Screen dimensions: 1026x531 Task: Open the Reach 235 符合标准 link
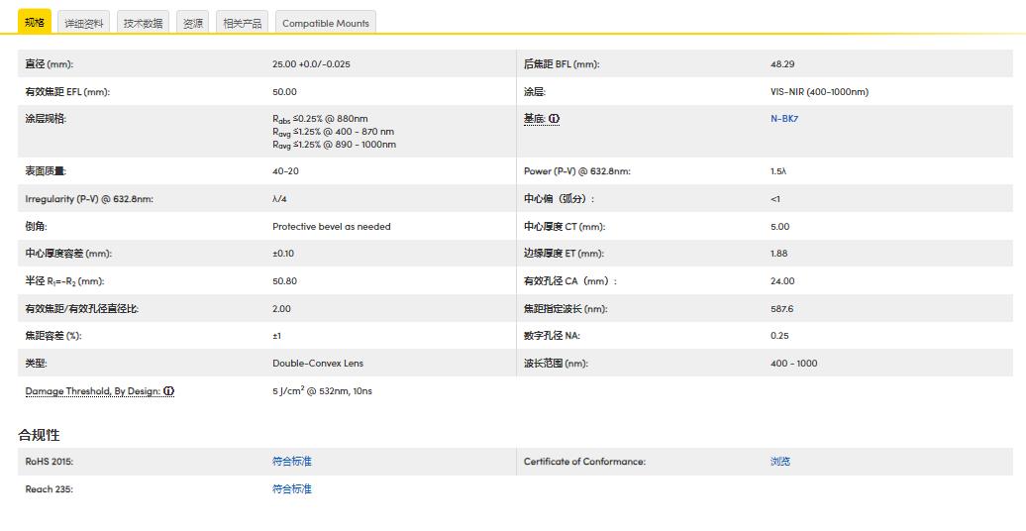point(291,489)
